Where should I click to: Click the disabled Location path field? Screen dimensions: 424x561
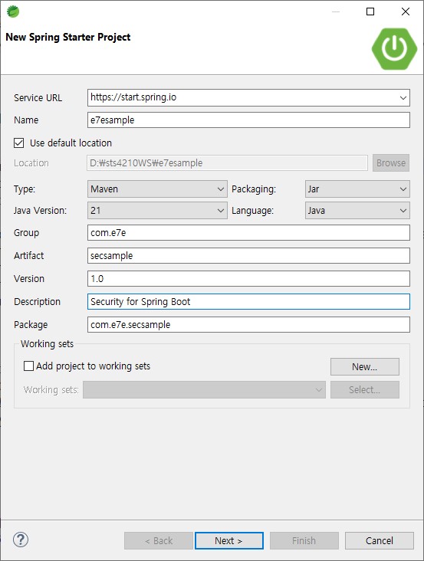tap(227, 163)
